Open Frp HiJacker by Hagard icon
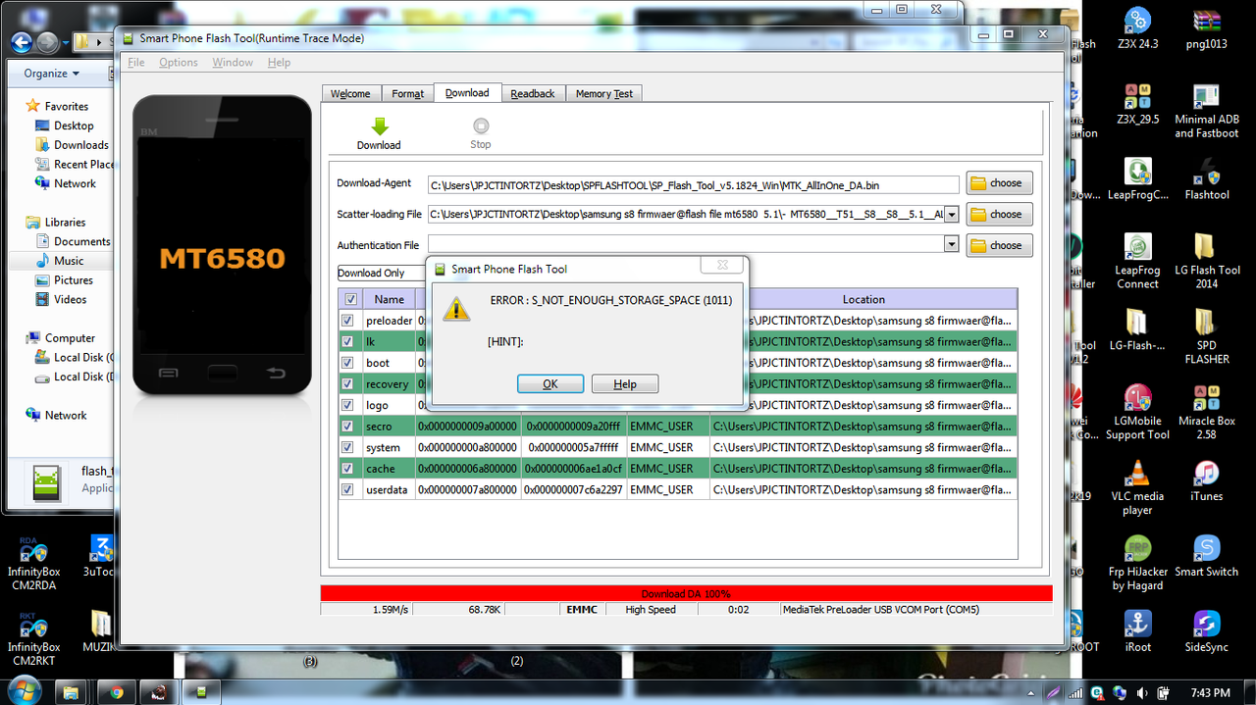 (x=1137, y=549)
